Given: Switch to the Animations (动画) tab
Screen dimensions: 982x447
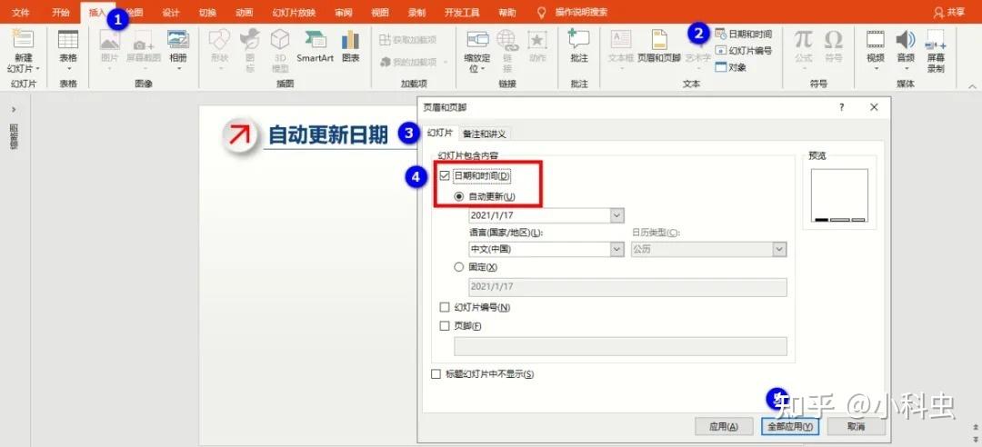Looking at the screenshot, I should pyautogui.click(x=245, y=13).
